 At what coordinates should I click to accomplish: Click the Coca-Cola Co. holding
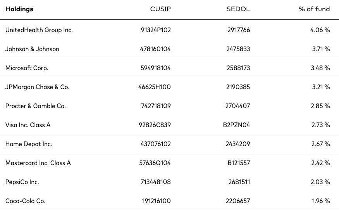pyautogui.click(x=25, y=201)
